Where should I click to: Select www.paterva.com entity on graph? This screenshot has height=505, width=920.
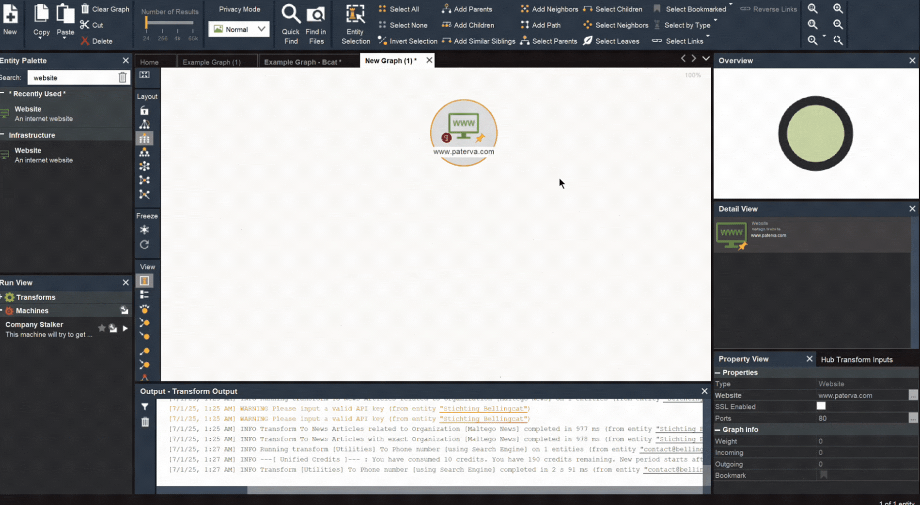(464, 133)
